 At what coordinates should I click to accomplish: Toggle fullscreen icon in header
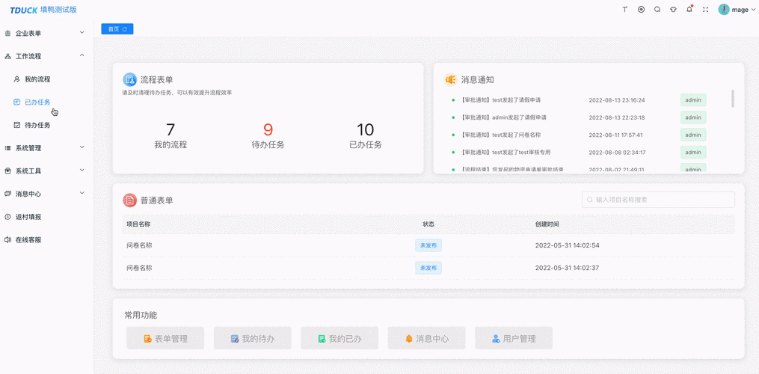[x=705, y=9]
